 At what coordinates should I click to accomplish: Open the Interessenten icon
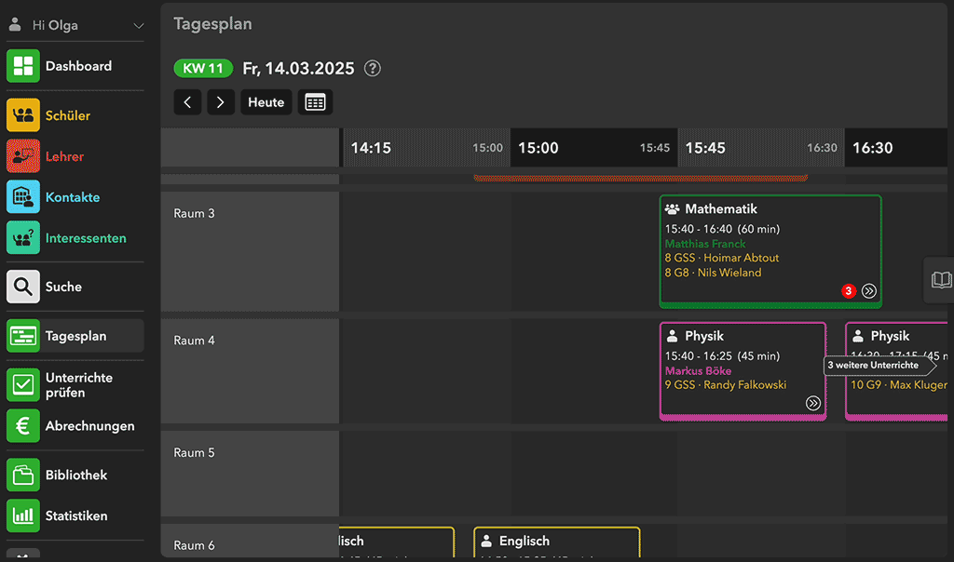23,238
